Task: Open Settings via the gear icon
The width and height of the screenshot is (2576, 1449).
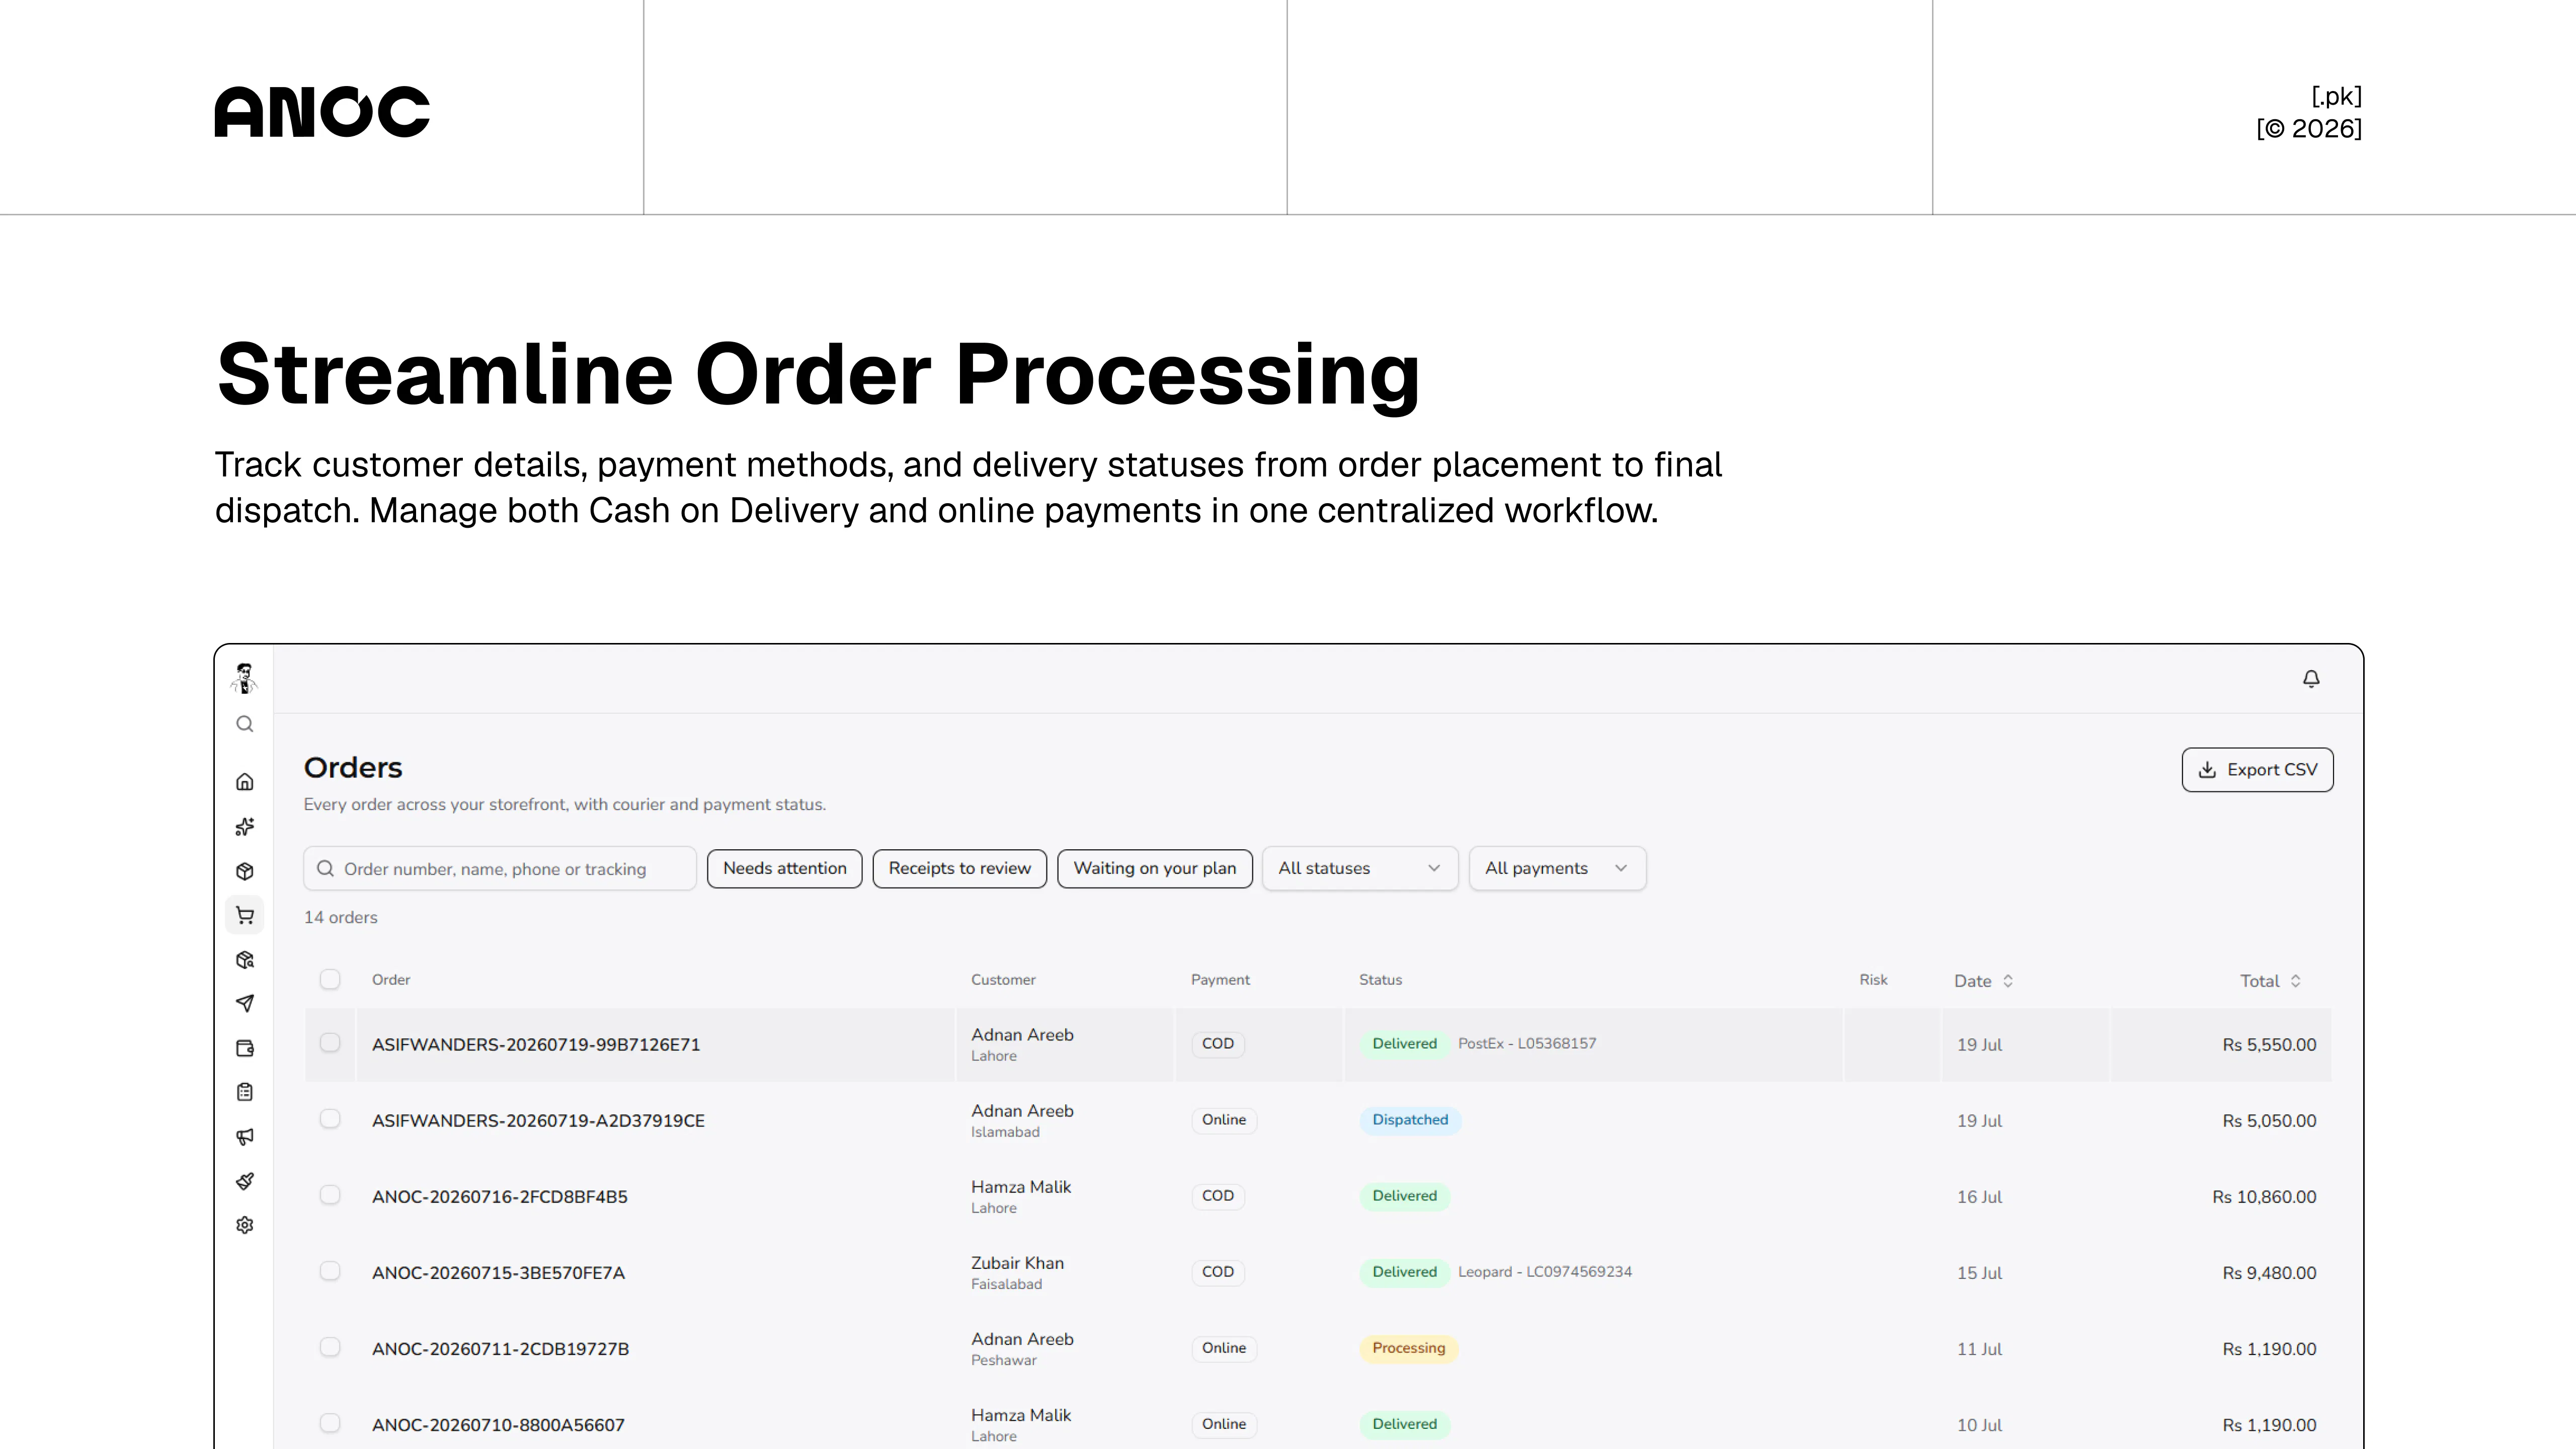Action: pyautogui.click(x=245, y=1225)
